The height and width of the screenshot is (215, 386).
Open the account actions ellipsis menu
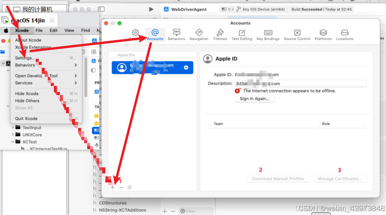[x=130, y=187]
